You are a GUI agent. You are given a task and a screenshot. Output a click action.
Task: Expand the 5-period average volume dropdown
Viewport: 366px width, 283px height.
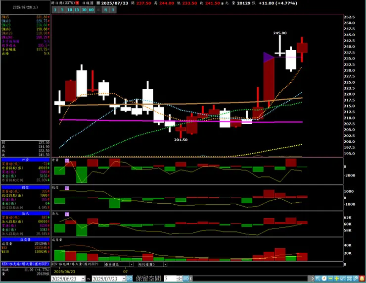tap(165, 265)
